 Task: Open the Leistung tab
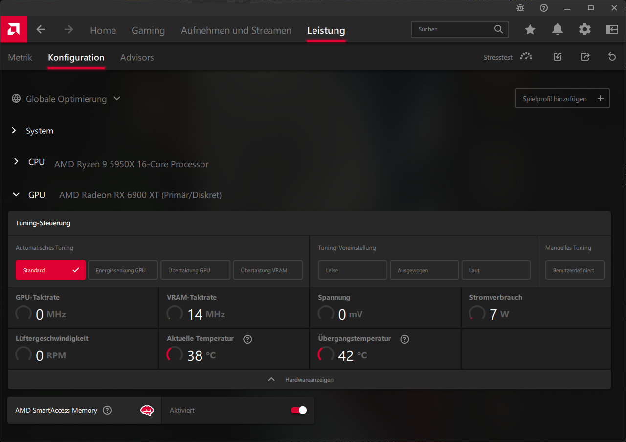click(x=326, y=30)
